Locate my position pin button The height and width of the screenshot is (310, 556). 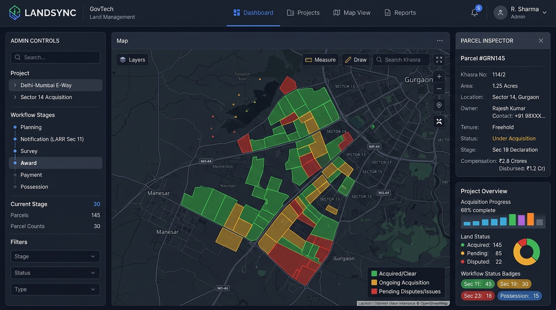point(439,105)
